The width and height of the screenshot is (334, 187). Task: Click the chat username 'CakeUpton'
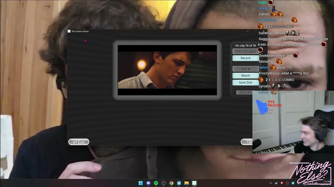click(x=267, y=20)
